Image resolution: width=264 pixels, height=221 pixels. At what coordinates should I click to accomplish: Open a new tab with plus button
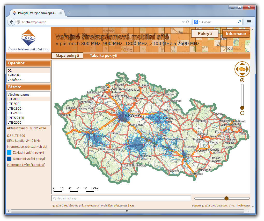[69, 13]
